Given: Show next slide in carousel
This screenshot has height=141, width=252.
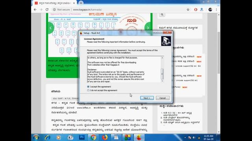Looking at the screenshot, I should pyautogui.click(x=148, y=28).
